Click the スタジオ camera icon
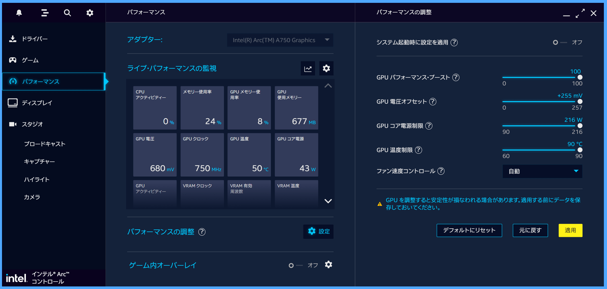Image resolution: width=607 pixels, height=289 pixels. [13, 124]
